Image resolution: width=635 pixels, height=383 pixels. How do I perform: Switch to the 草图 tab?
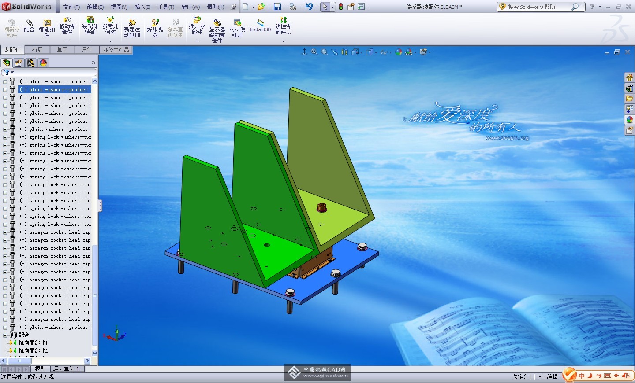(x=62, y=50)
